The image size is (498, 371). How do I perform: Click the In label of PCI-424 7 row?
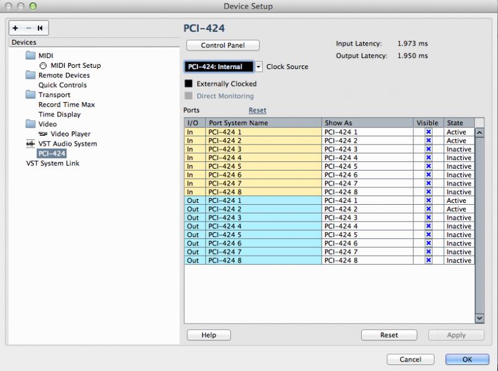point(190,183)
